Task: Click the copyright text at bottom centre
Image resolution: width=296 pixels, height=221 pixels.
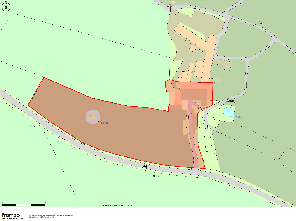Action: (x=116, y=205)
